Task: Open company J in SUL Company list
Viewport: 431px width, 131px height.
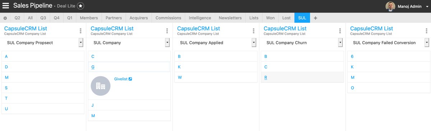Action: [x=129, y=105]
